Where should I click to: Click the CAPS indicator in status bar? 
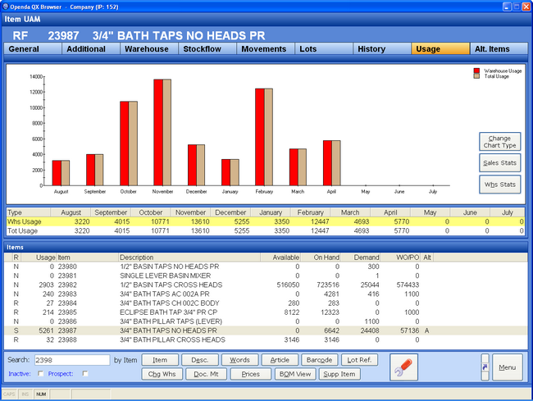pyautogui.click(x=9, y=394)
